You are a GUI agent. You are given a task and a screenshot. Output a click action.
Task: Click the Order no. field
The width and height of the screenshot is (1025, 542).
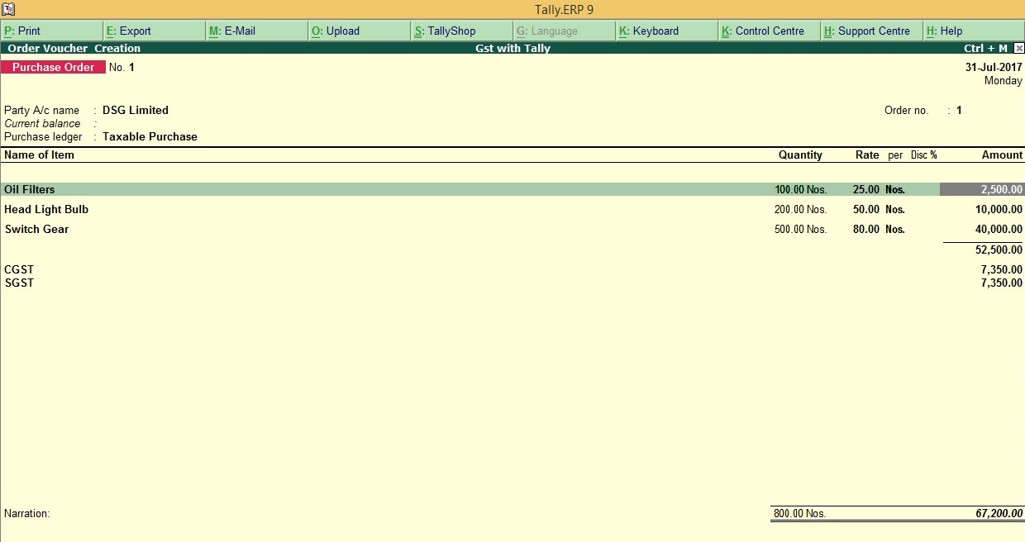pos(956,110)
